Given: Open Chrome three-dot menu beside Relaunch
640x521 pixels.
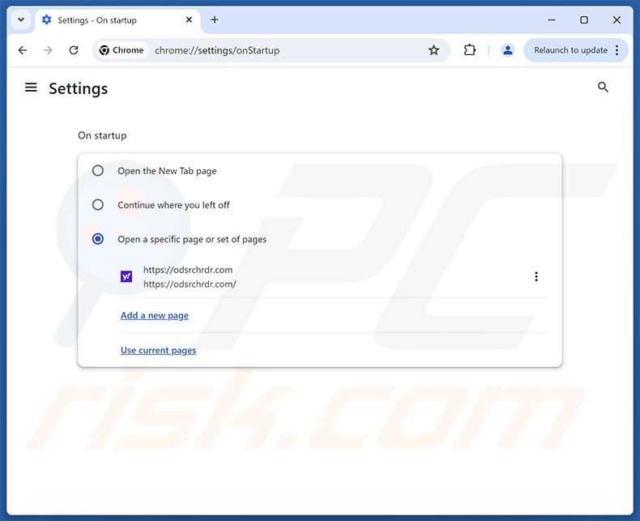Looking at the screenshot, I should tap(617, 50).
